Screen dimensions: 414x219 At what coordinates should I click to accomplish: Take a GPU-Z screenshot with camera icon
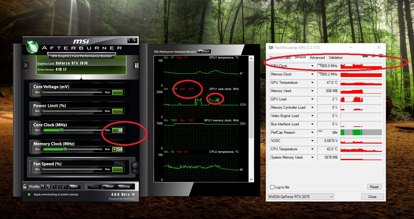tap(365, 56)
